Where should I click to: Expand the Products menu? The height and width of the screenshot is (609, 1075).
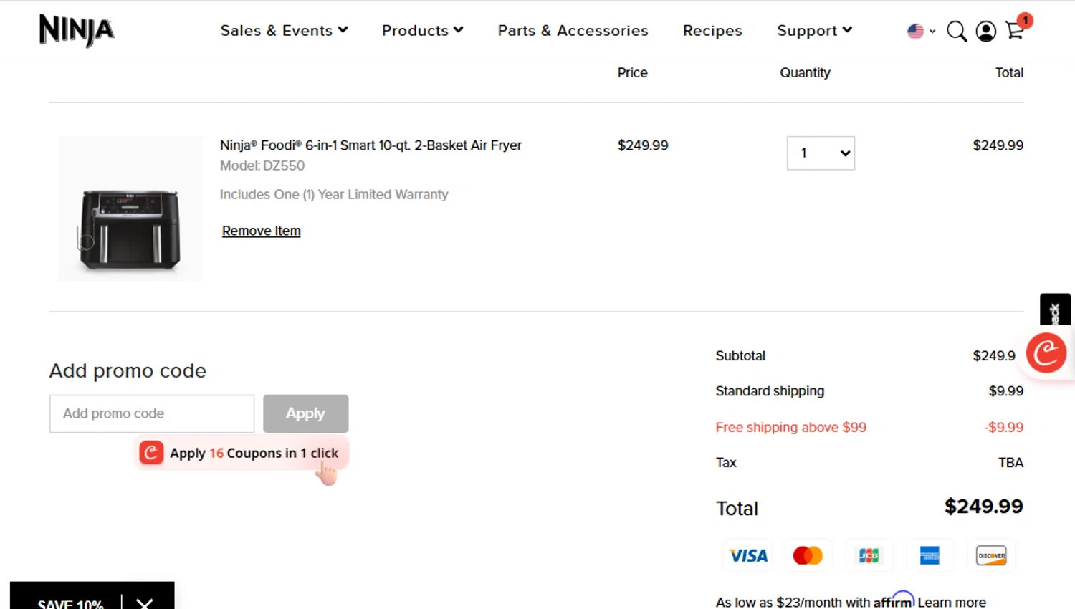[x=422, y=31]
